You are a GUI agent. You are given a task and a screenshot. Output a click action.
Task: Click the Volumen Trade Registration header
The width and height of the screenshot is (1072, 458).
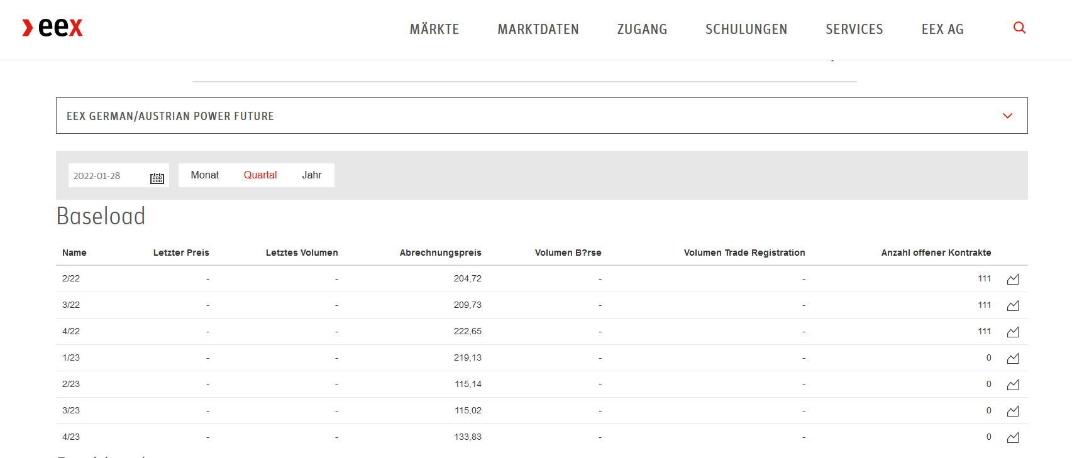[744, 253]
